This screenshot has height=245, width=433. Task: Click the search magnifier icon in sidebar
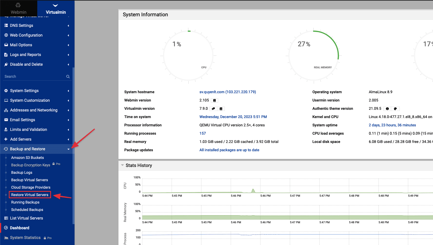68,77
